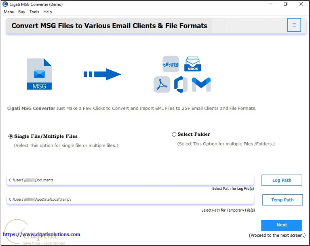Click the Log Path button

[x=282, y=180]
